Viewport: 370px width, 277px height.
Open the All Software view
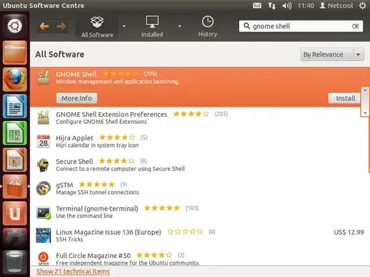(97, 27)
